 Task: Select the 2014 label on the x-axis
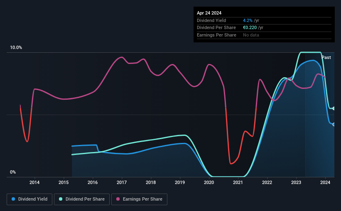[34, 182]
